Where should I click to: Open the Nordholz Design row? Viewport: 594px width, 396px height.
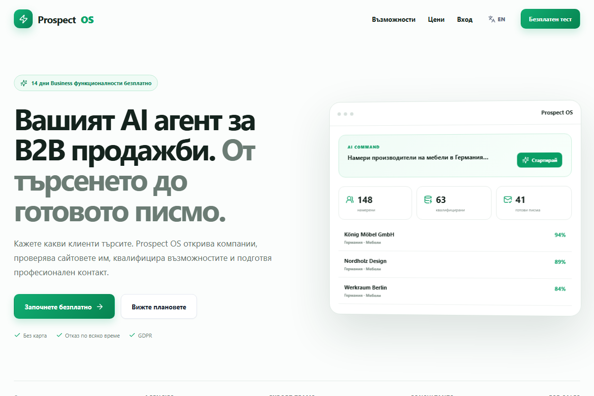click(x=455, y=265)
